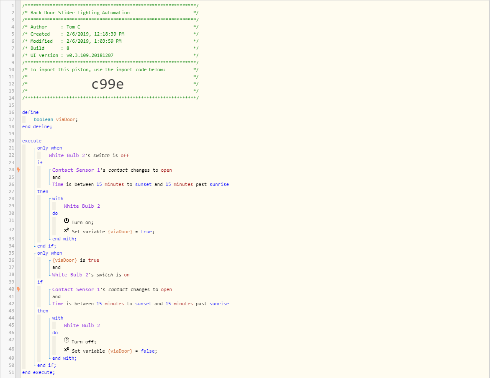The width and height of the screenshot is (493, 379).
Task: Click the x² icon before viaDoor = true
Action: [x=67, y=230]
